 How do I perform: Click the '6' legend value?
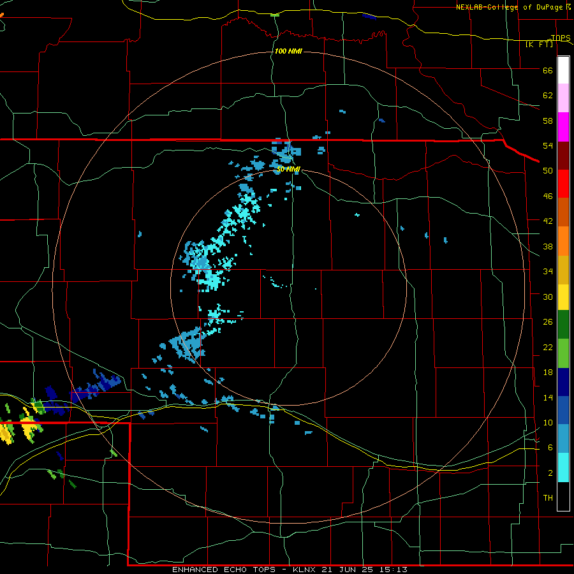550,448
